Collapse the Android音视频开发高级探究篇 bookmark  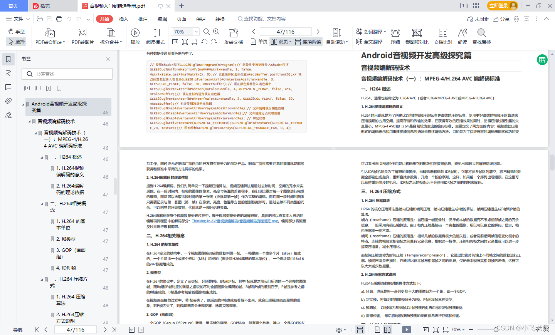tap(23, 104)
